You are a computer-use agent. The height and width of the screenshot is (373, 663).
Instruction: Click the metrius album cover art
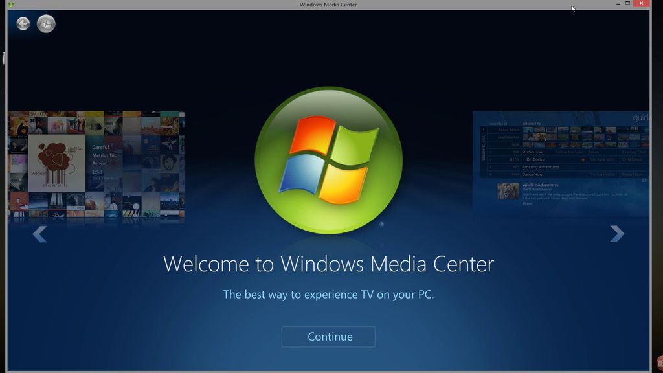pyautogui.click(x=57, y=163)
